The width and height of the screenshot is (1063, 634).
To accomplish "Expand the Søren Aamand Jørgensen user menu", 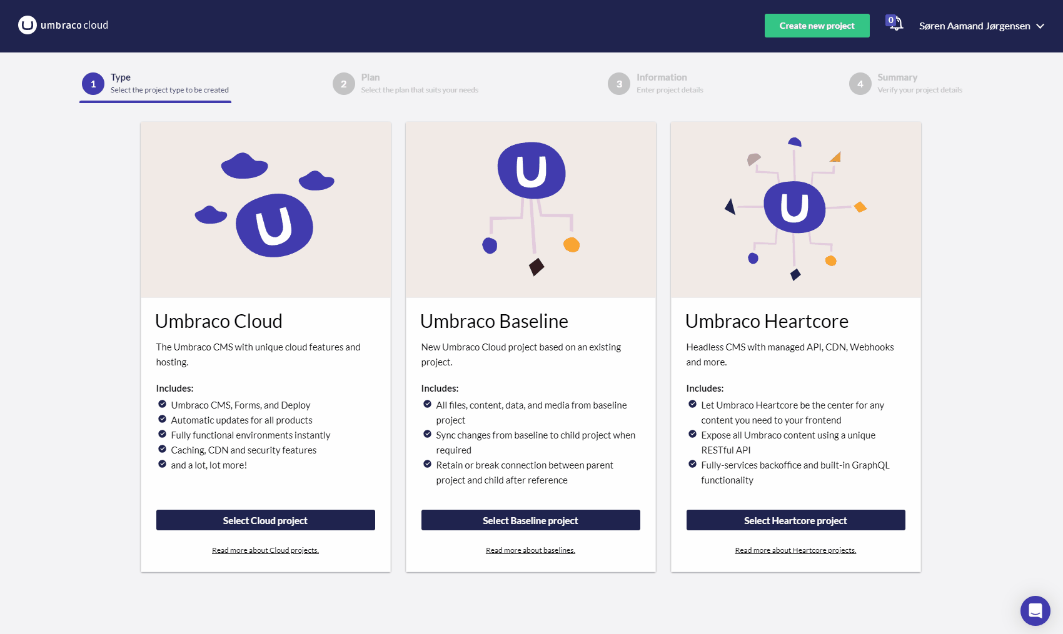I will (974, 26).
